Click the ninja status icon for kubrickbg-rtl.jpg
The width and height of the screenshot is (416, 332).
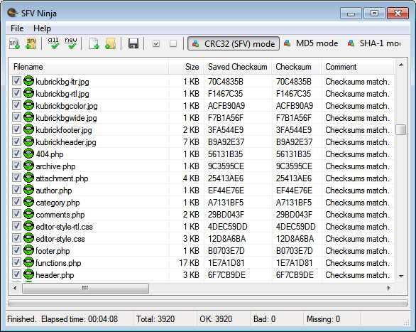28,93
